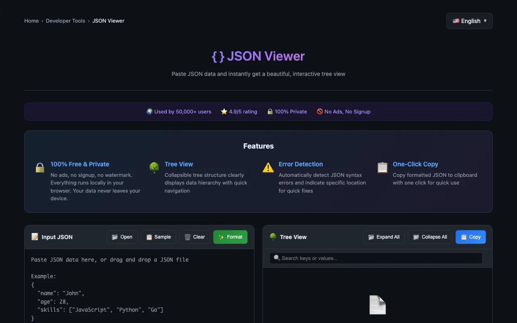Collapse All tree nodes

430,237
